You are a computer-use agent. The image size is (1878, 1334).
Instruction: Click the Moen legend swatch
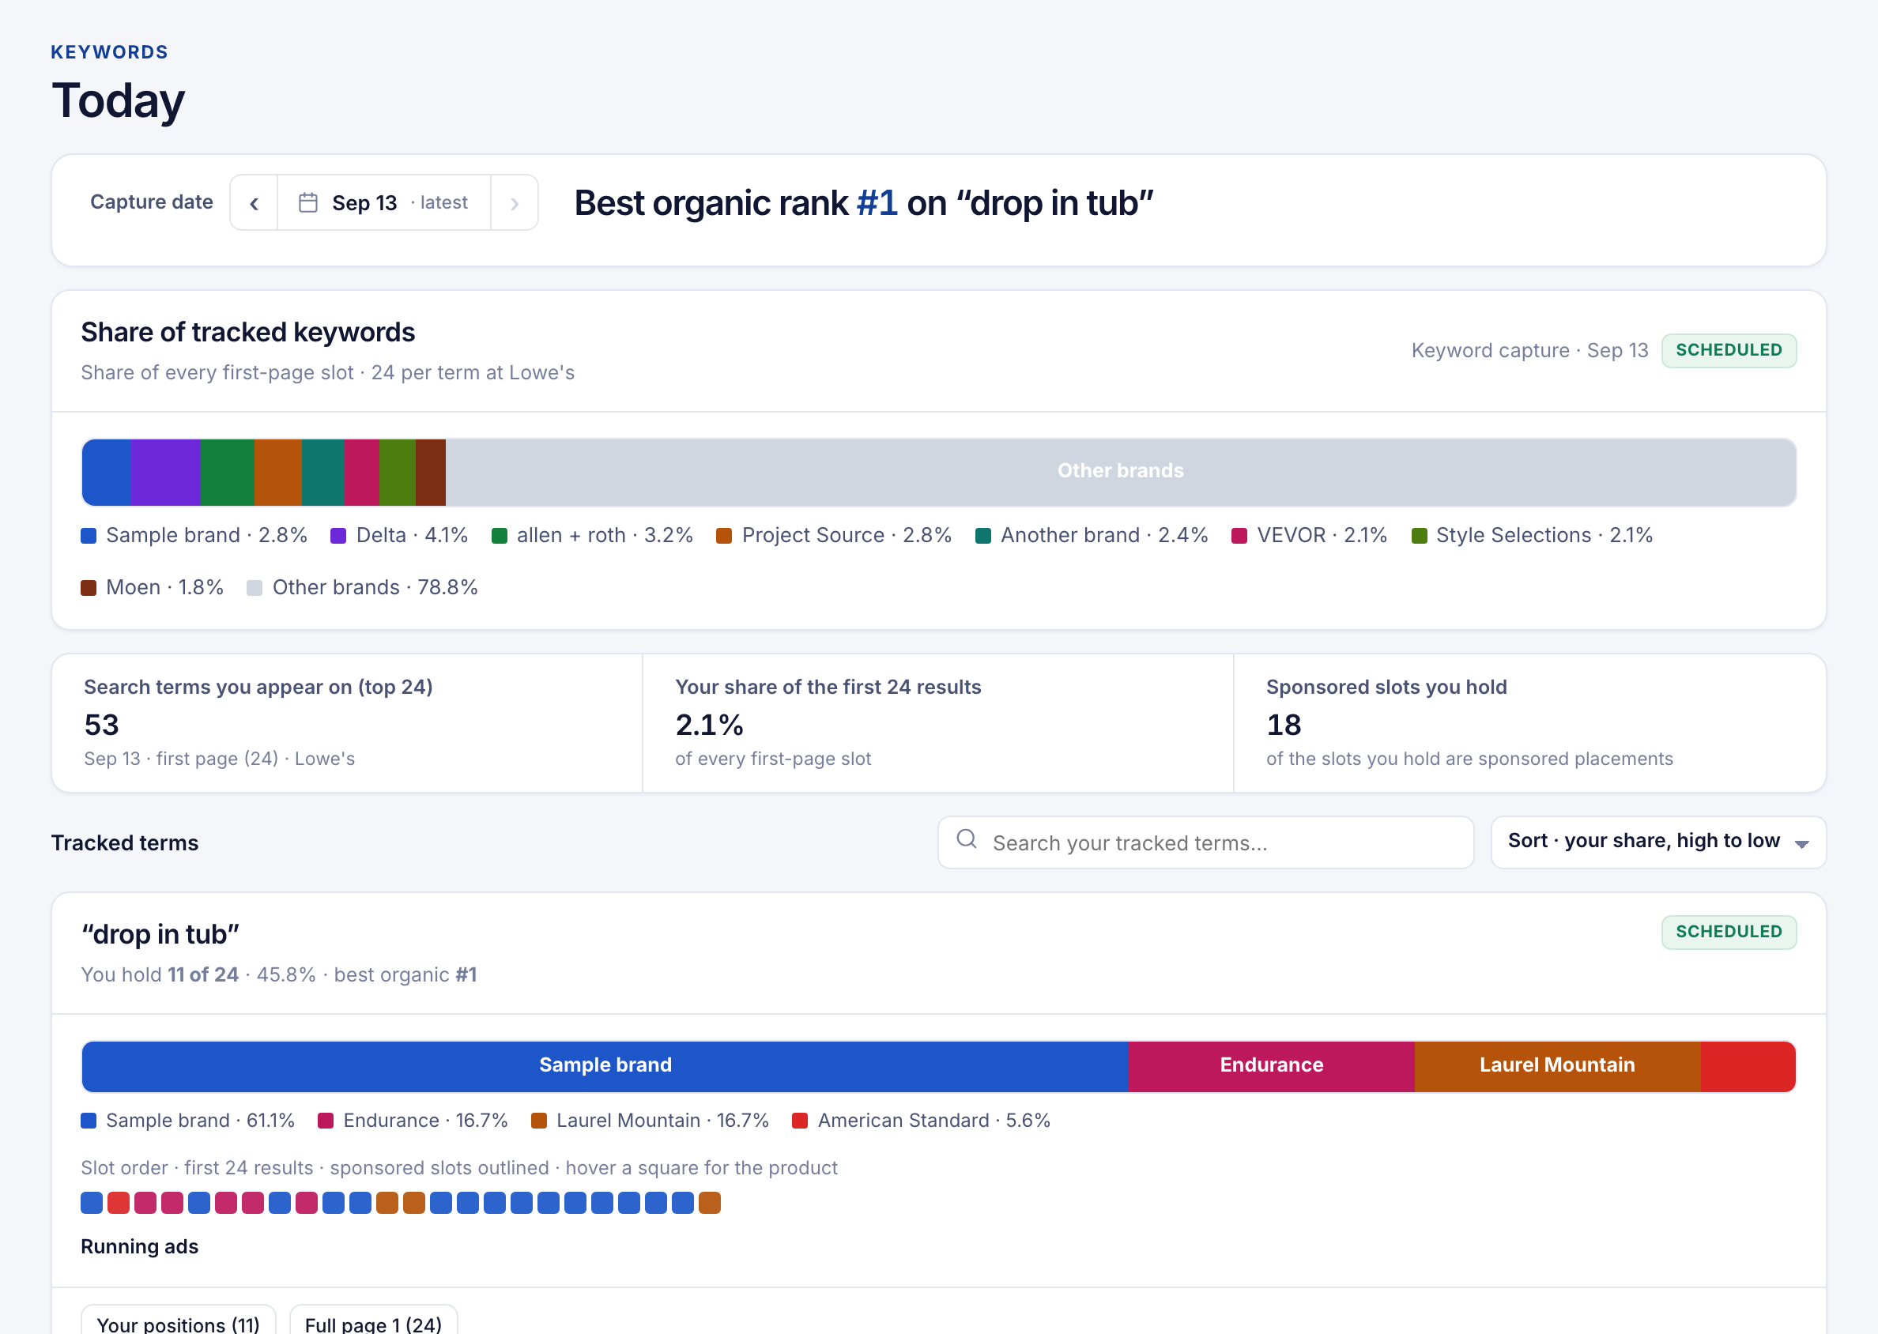click(89, 588)
